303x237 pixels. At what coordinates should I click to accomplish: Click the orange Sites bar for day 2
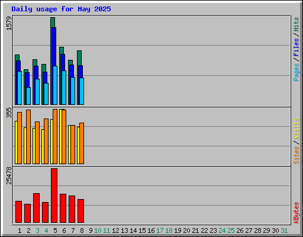pyautogui.click(x=28, y=137)
